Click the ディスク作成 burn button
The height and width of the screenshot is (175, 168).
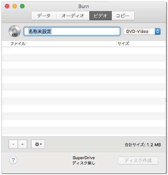point(138,161)
